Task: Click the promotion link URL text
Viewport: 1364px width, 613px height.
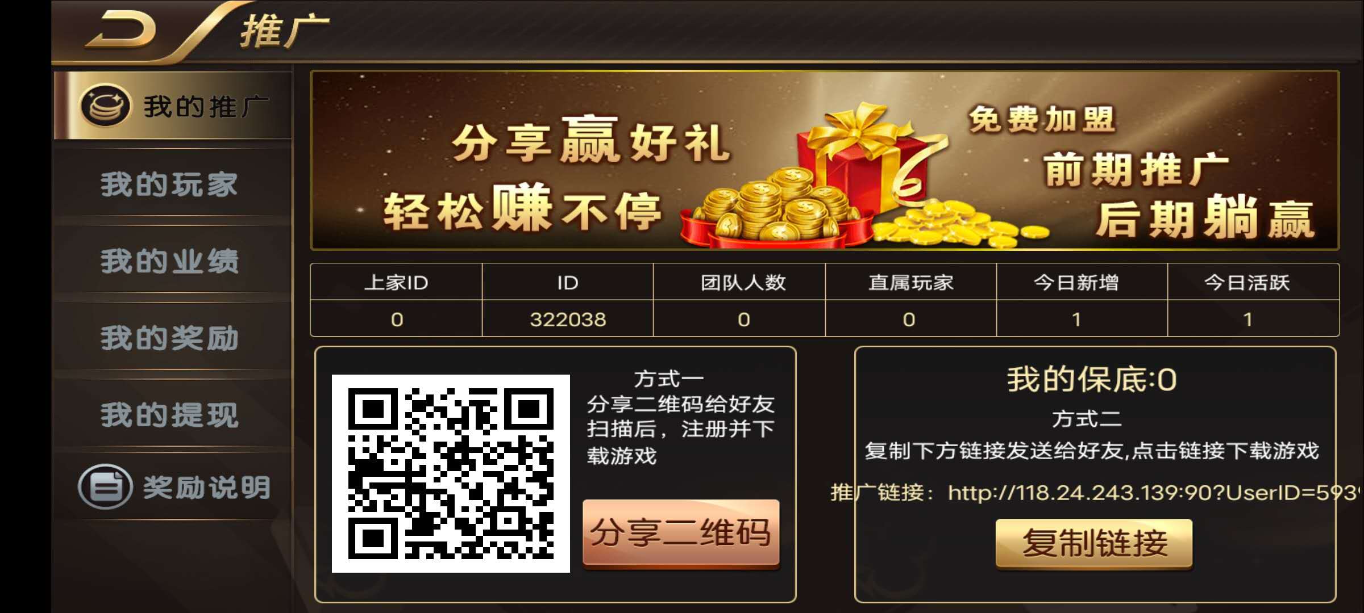Action: click(1154, 493)
